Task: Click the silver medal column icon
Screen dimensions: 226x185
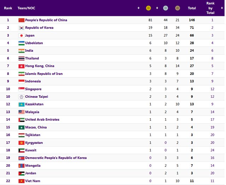Action: (165, 8)
